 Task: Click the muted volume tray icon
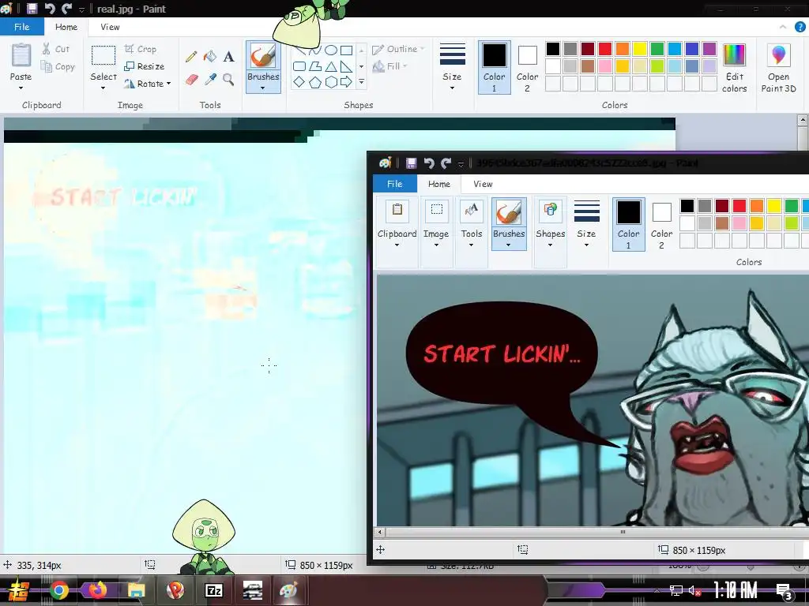coord(694,590)
